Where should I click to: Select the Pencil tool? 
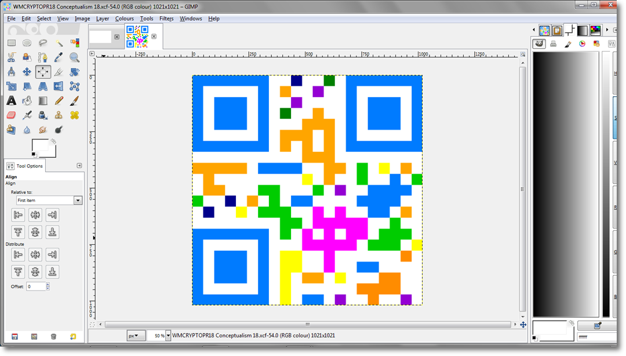pyautogui.click(x=59, y=101)
